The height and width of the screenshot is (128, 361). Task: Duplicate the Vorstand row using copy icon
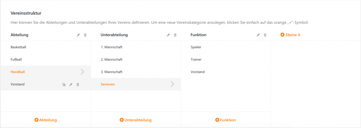pos(64,84)
